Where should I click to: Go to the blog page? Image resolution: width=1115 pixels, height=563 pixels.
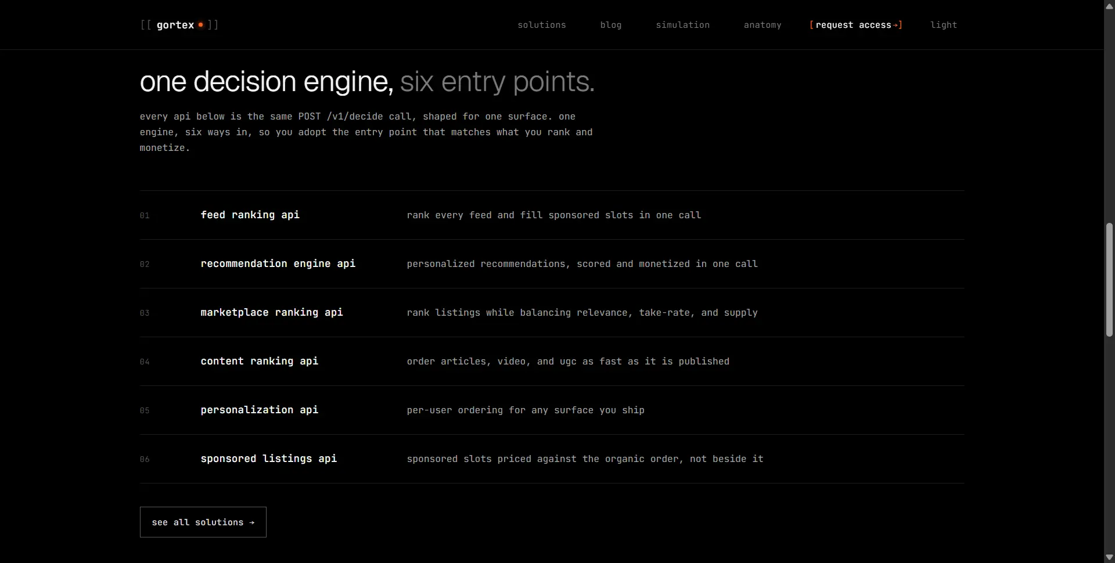(x=610, y=25)
